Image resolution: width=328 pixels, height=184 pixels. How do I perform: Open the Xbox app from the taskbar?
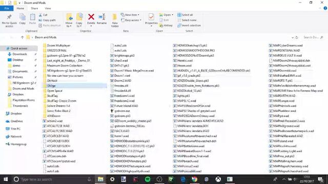[218, 179]
